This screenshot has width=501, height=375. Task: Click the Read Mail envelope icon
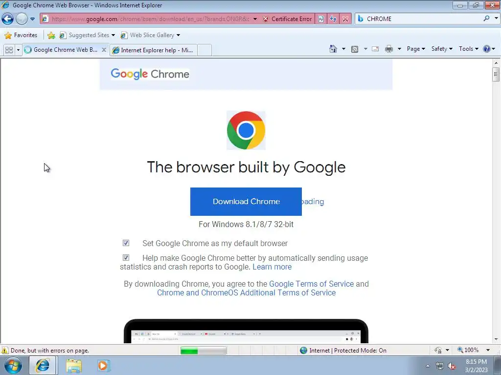[x=375, y=49]
